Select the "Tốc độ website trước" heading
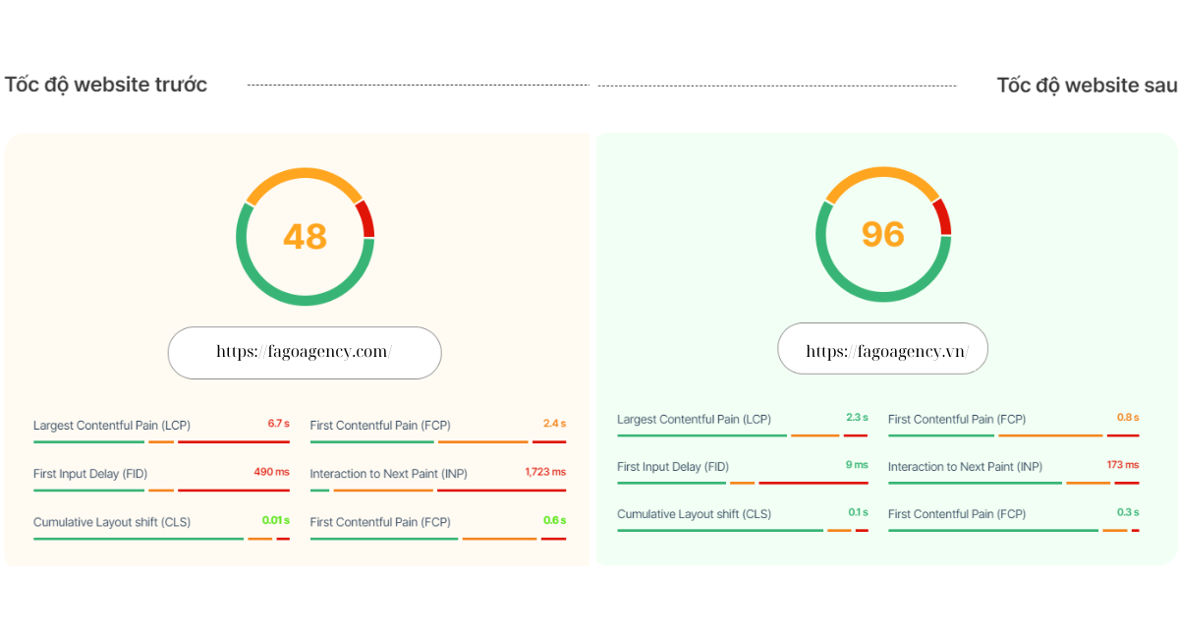Image resolution: width=1179 pixels, height=639 pixels. point(106,85)
